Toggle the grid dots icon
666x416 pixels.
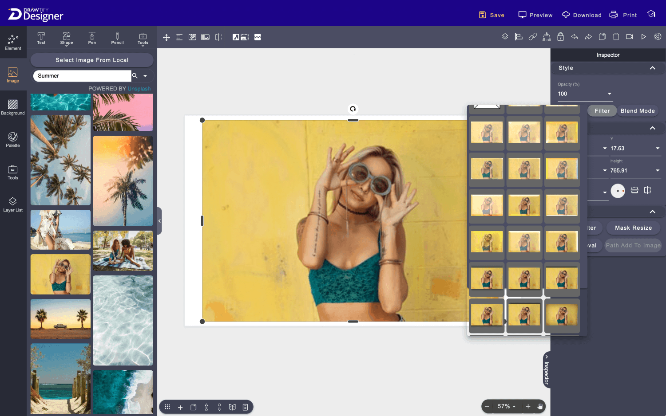click(x=167, y=407)
